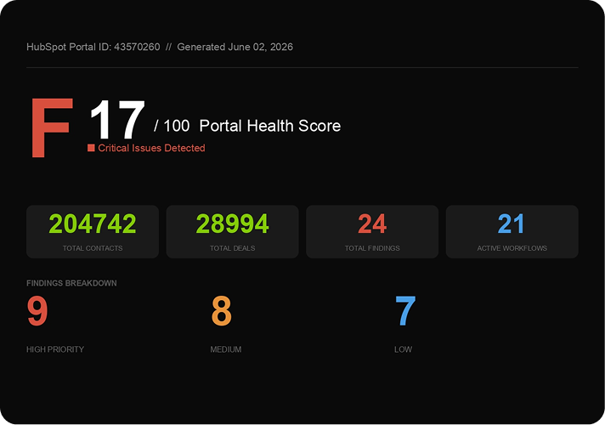Open the Total Contacts card
Image resolution: width=605 pixels, height=425 pixels.
click(x=93, y=231)
